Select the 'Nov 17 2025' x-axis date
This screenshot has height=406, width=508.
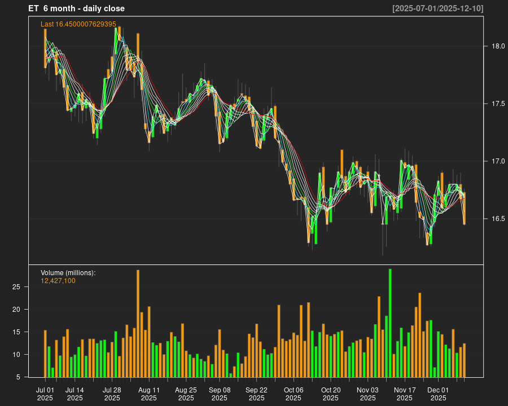(x=405, y=394)
